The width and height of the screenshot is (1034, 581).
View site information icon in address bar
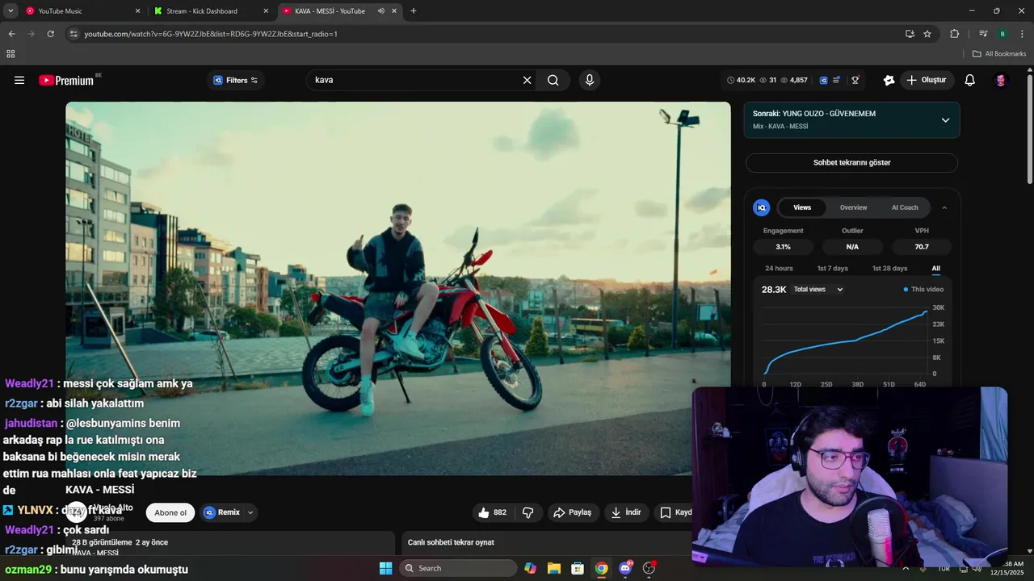click(74, 34)
